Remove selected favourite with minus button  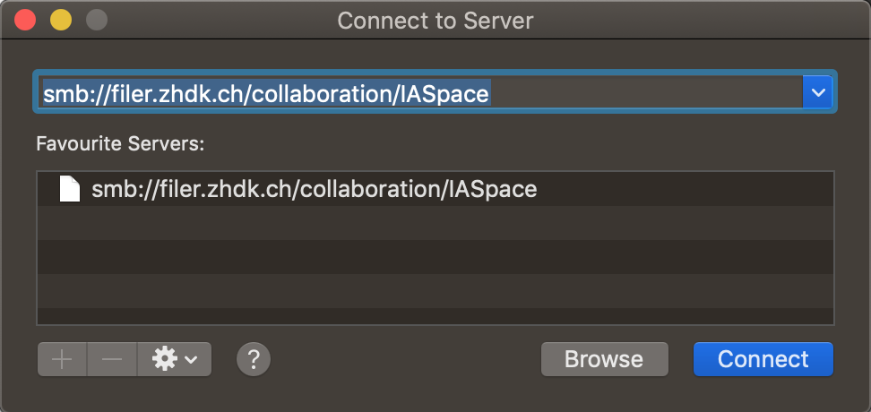click(112, 359)
